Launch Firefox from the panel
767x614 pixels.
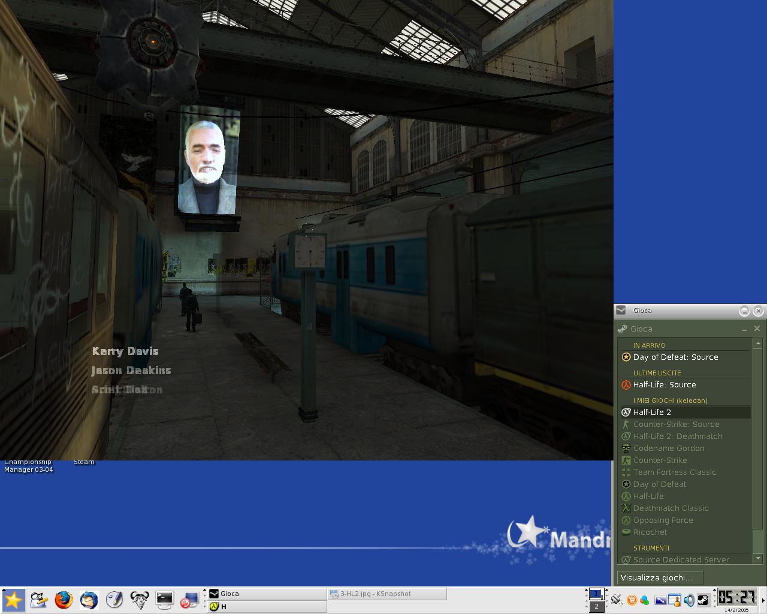[64, 600]
